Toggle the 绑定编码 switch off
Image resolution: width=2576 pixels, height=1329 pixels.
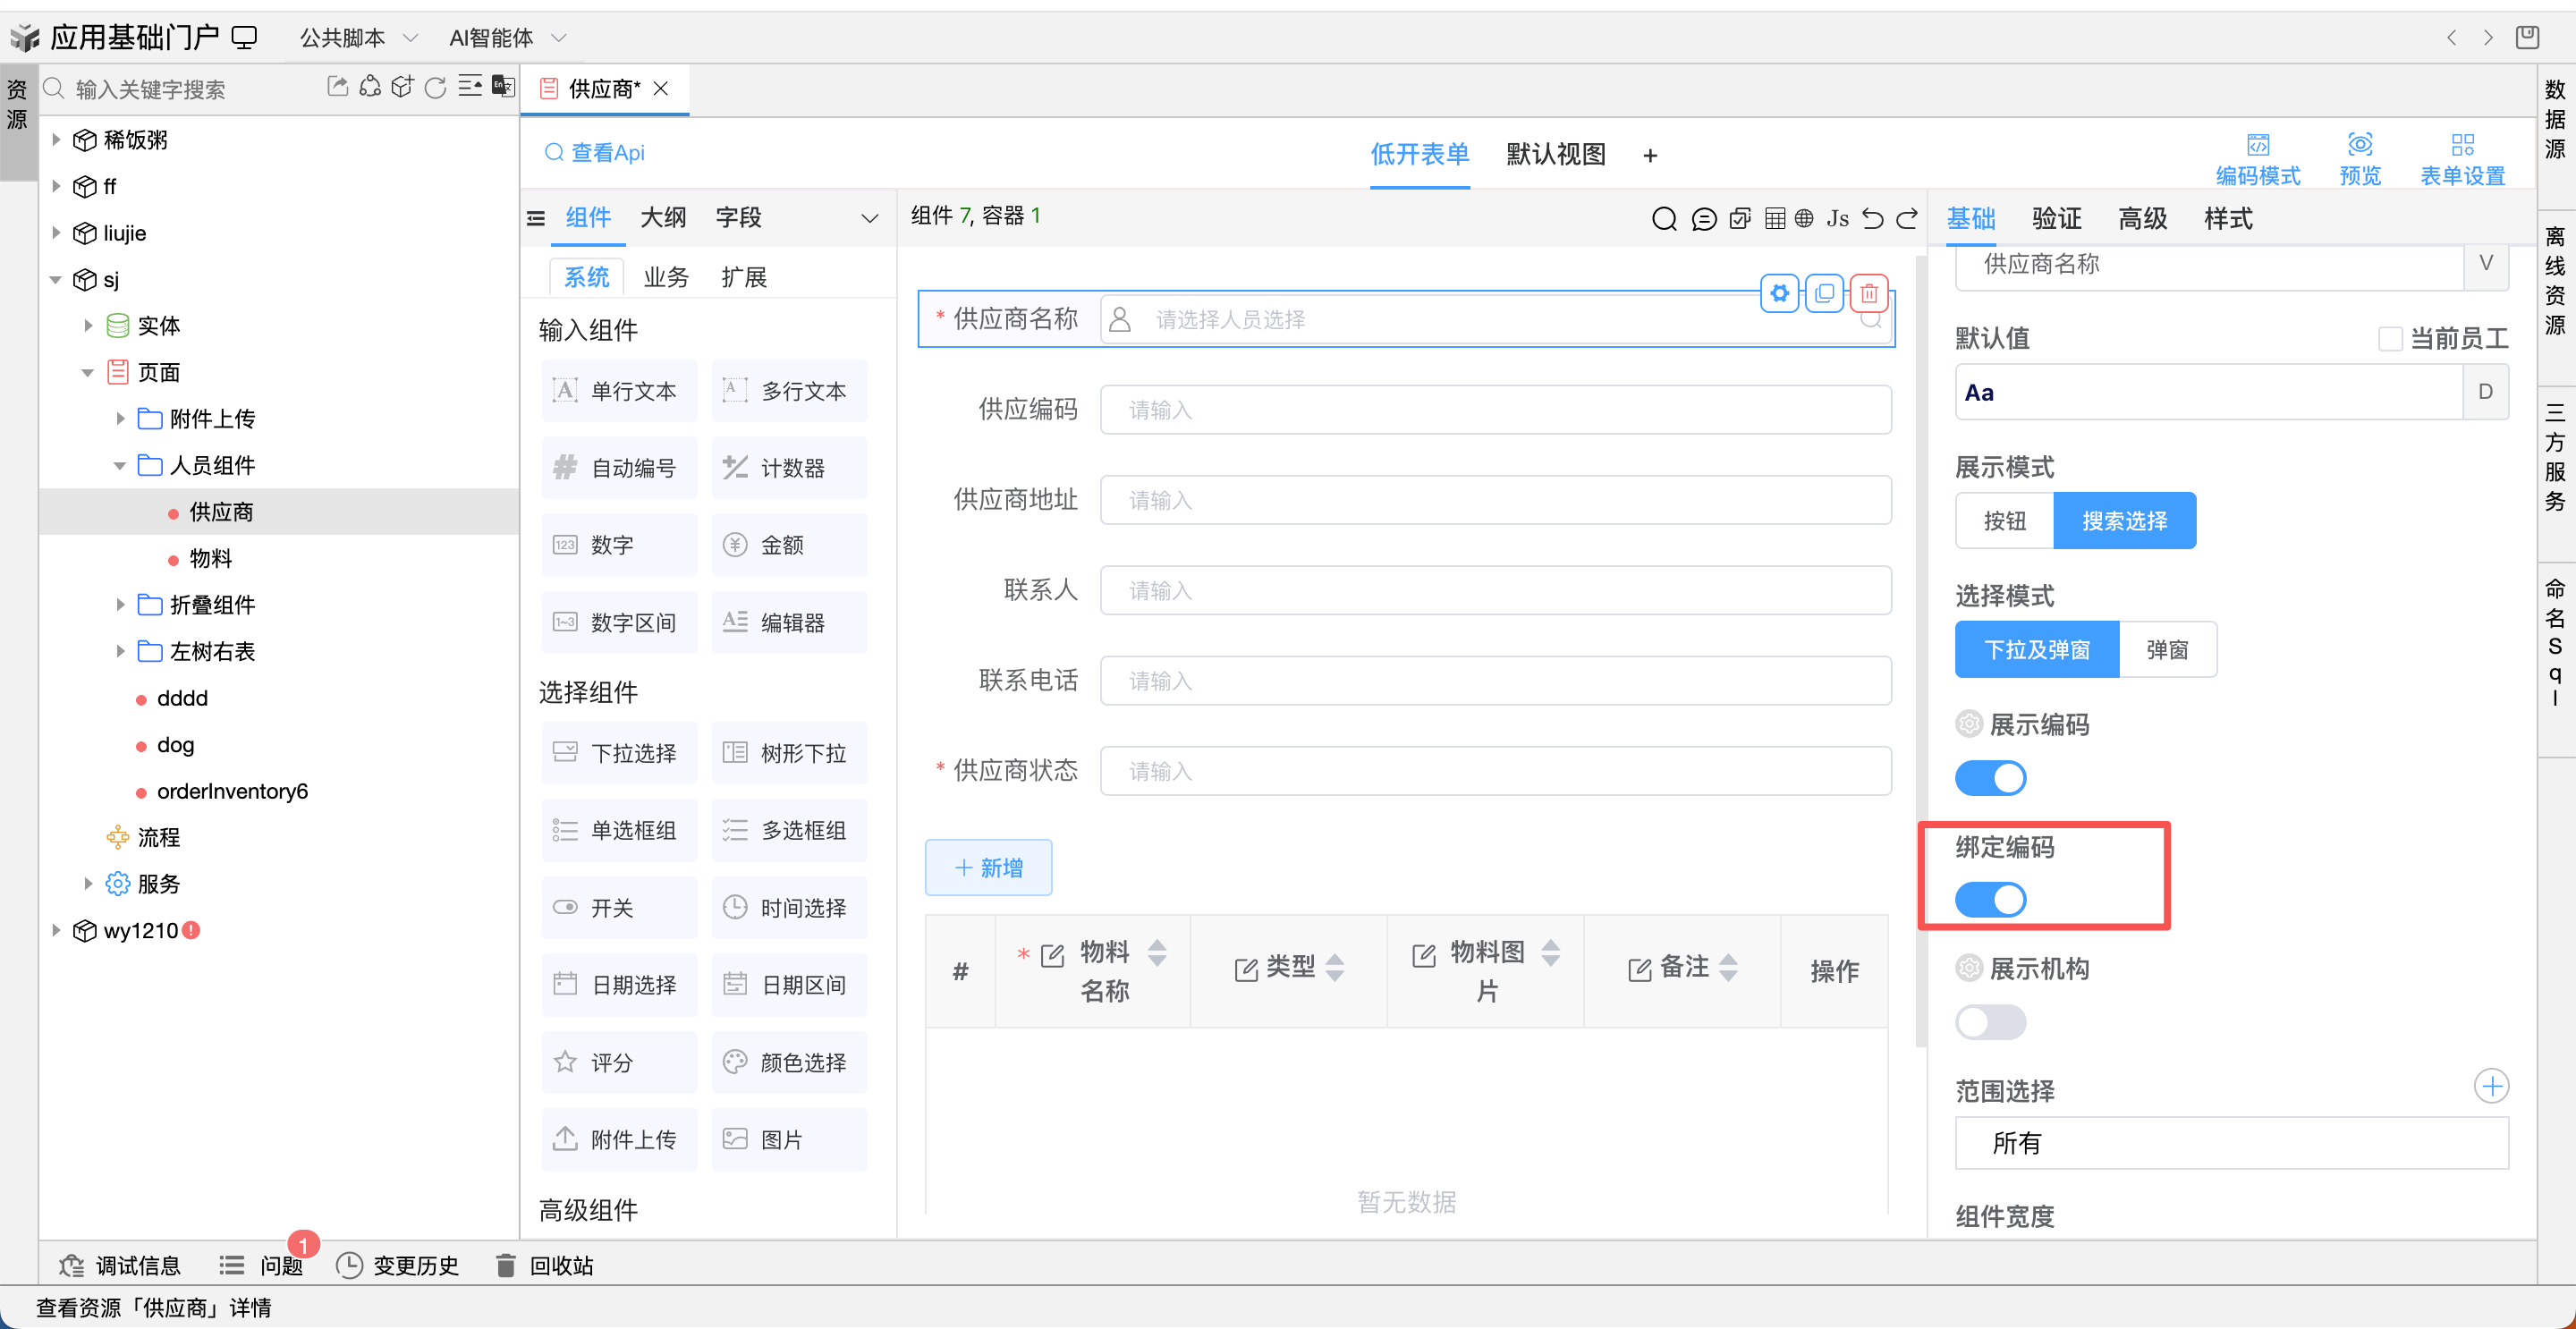click(1990, 899)
